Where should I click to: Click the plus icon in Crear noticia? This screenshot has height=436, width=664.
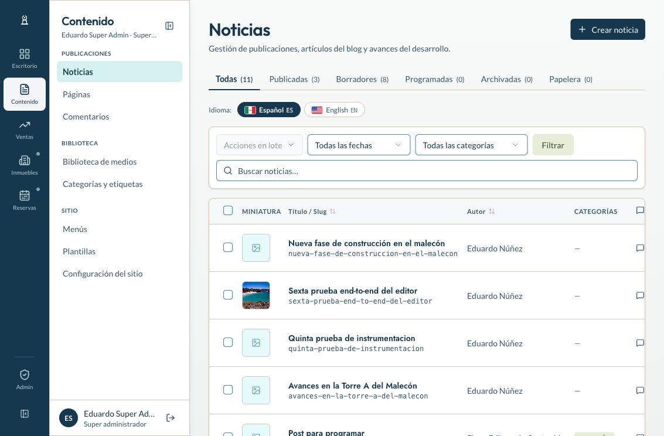pos(583,29)
